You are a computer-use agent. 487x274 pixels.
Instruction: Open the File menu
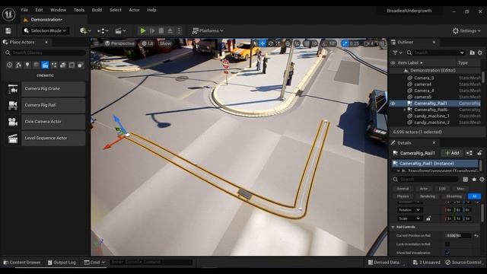coord(24,10)
